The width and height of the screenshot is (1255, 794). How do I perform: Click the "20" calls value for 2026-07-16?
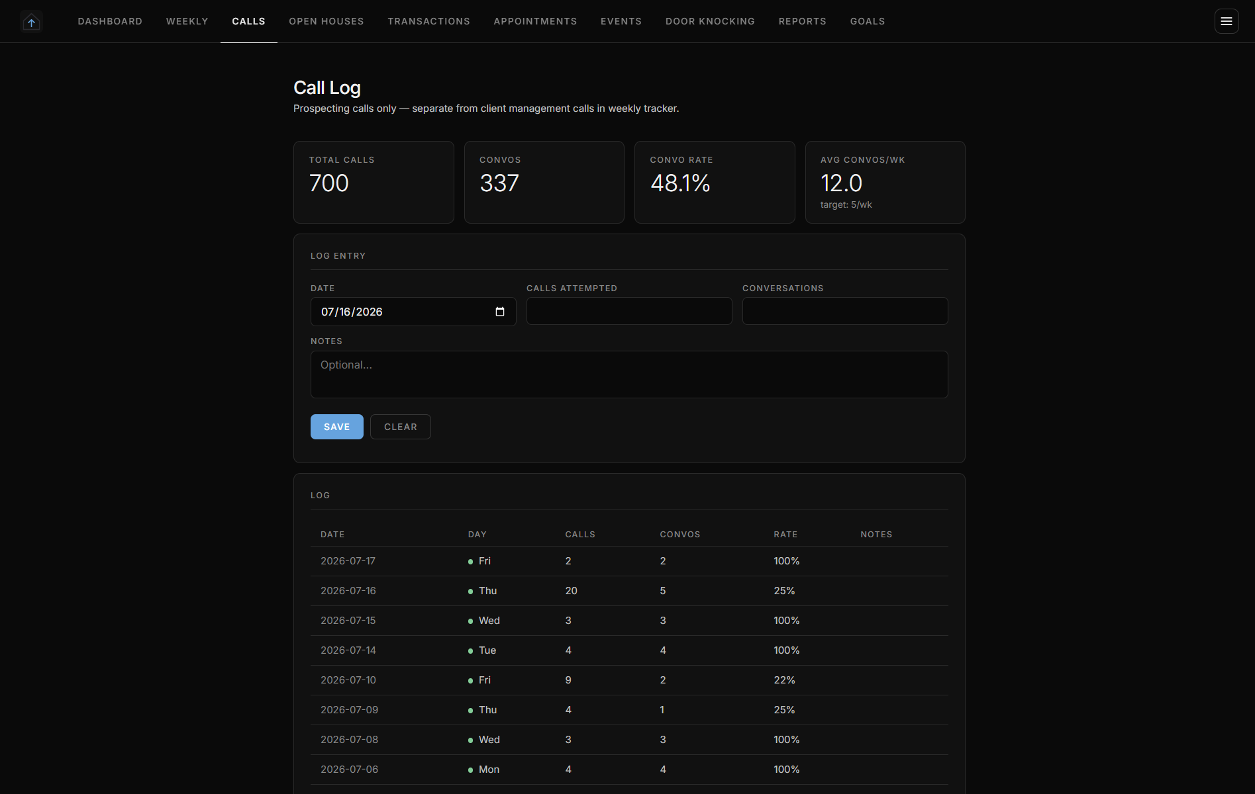pyautogui.click(x=572, y=591)
